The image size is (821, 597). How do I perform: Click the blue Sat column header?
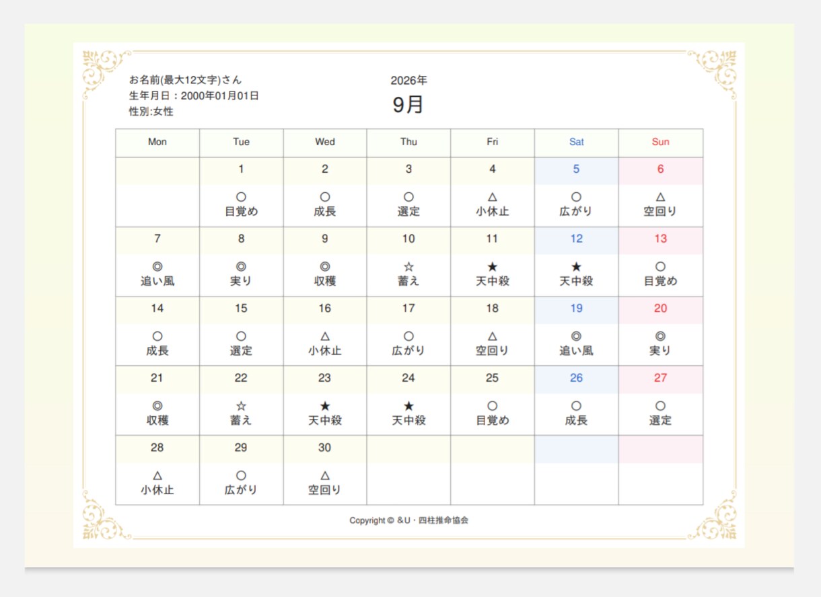[577, 142]
